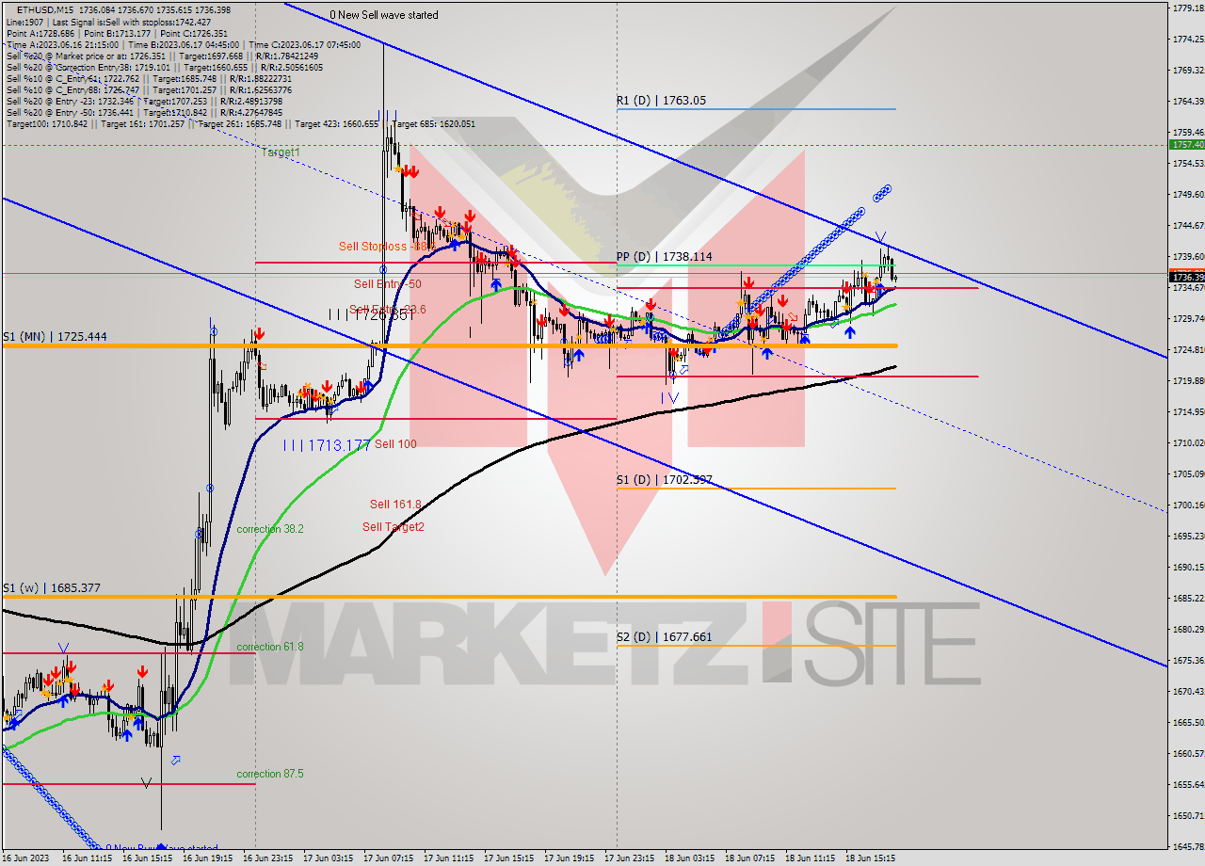Click the 'Sell Target2' label
The height and width of the screenshot is (866, 1205).
click(394, 527)
